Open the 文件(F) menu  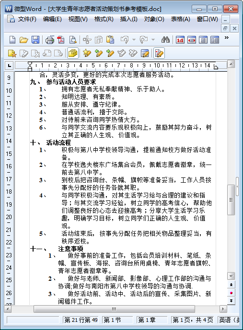(27, 19)
